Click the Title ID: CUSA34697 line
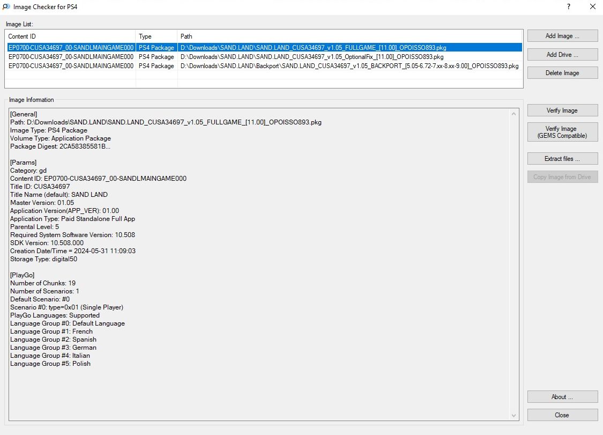The image size is (603, 435). tap(40, 186)
